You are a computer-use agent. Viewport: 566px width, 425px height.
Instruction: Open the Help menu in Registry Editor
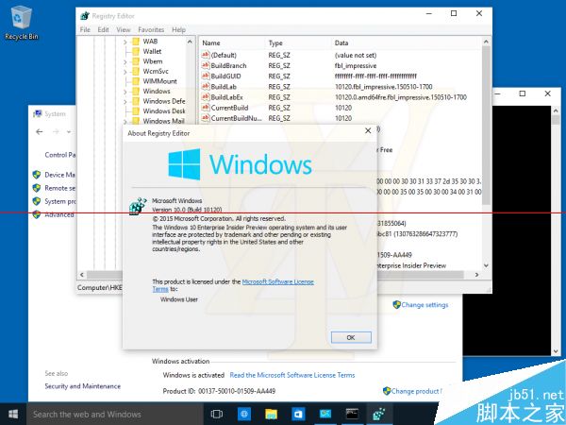point(178,29)
